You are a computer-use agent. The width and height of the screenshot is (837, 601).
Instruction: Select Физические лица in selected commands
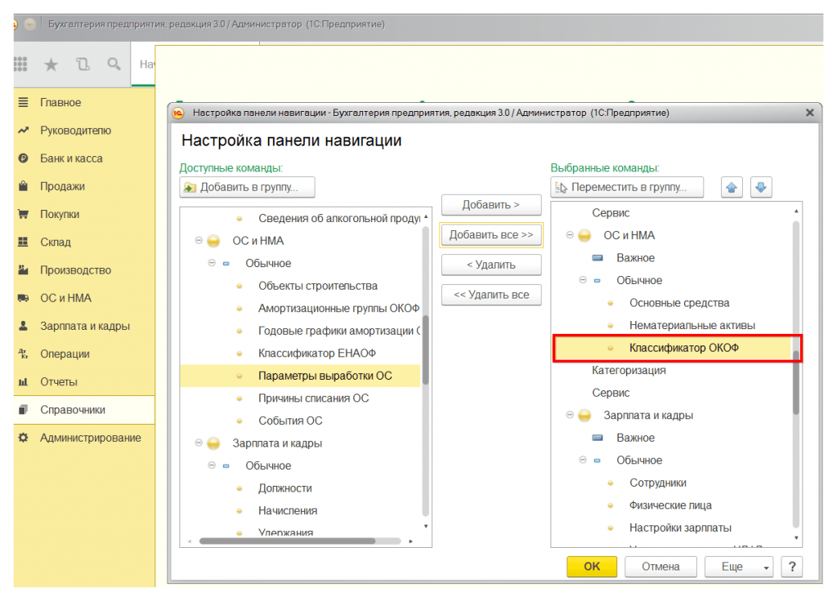tap(670, 505)
